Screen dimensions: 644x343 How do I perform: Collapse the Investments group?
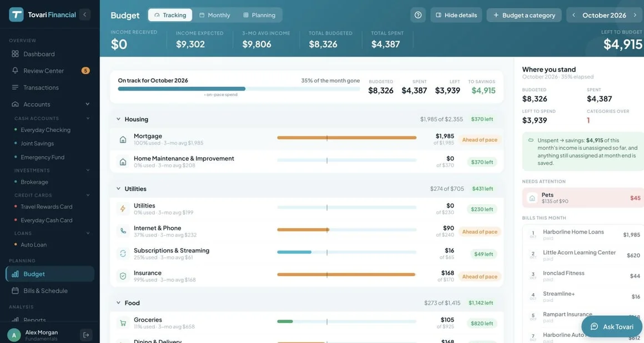pyautogui.click(x=88, y=170)
